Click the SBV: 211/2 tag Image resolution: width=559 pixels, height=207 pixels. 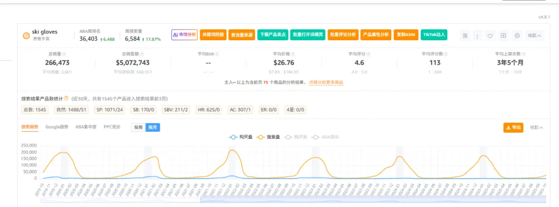[176, 110]
